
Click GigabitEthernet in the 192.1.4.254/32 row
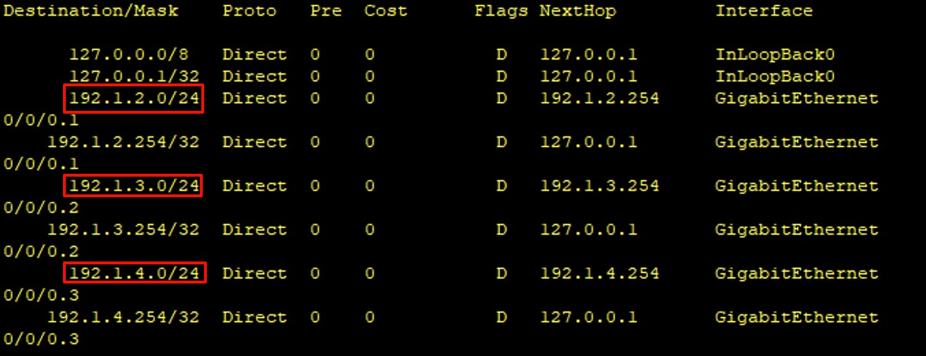coord(797,318)
